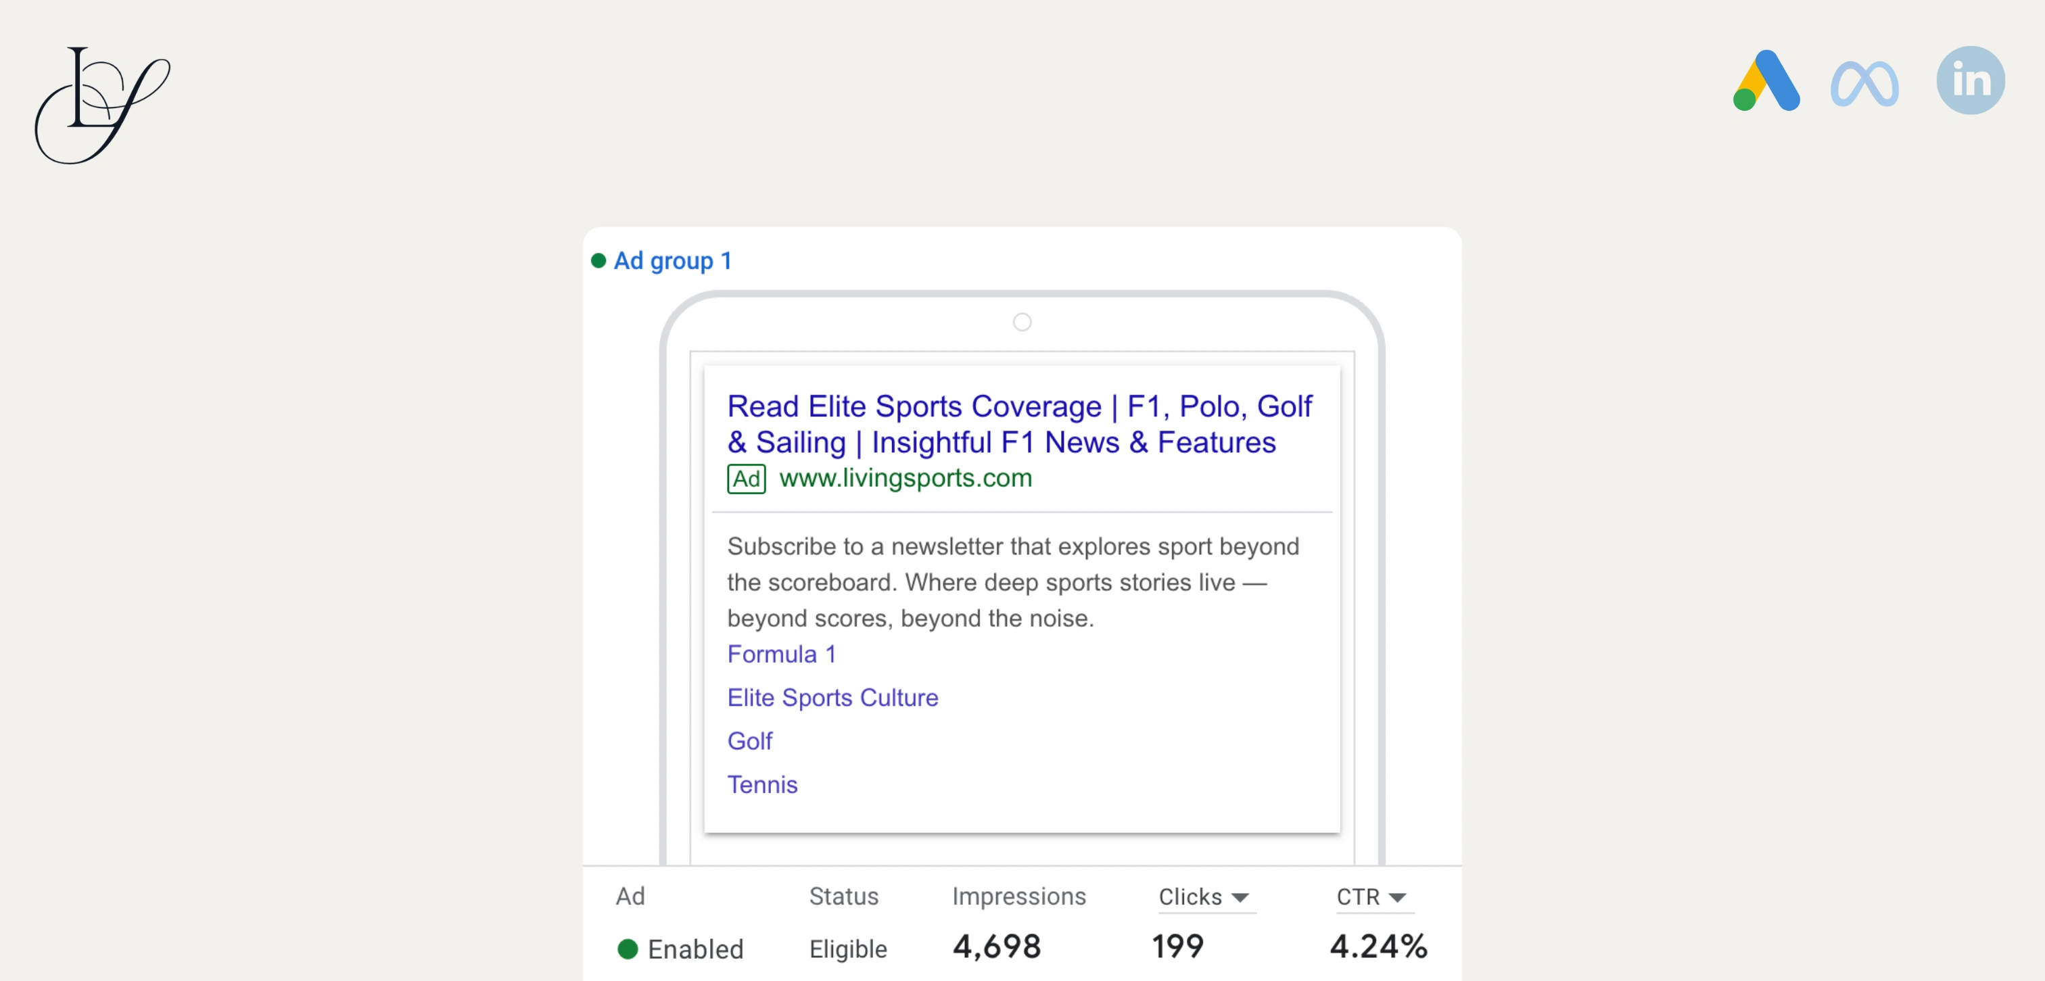
Task: Click the ad description text block
Action: 1012,582
